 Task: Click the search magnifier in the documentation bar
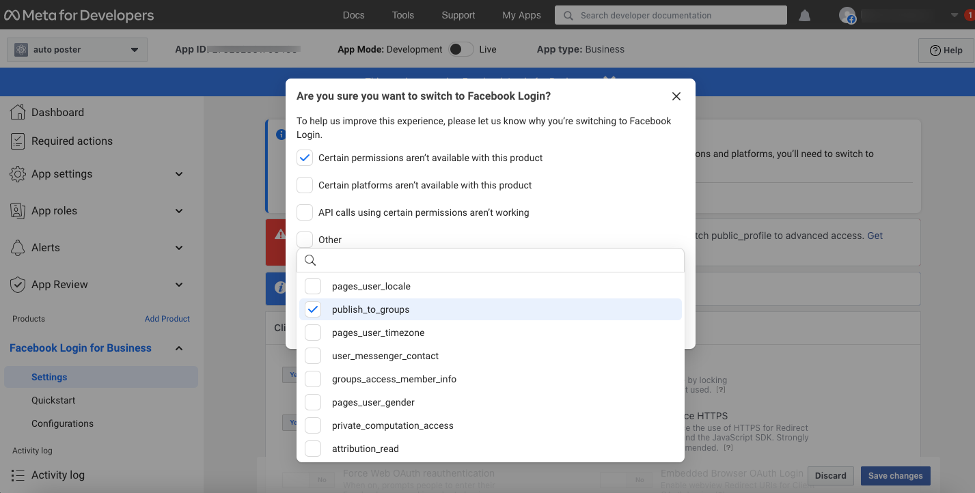click(568, 15)
